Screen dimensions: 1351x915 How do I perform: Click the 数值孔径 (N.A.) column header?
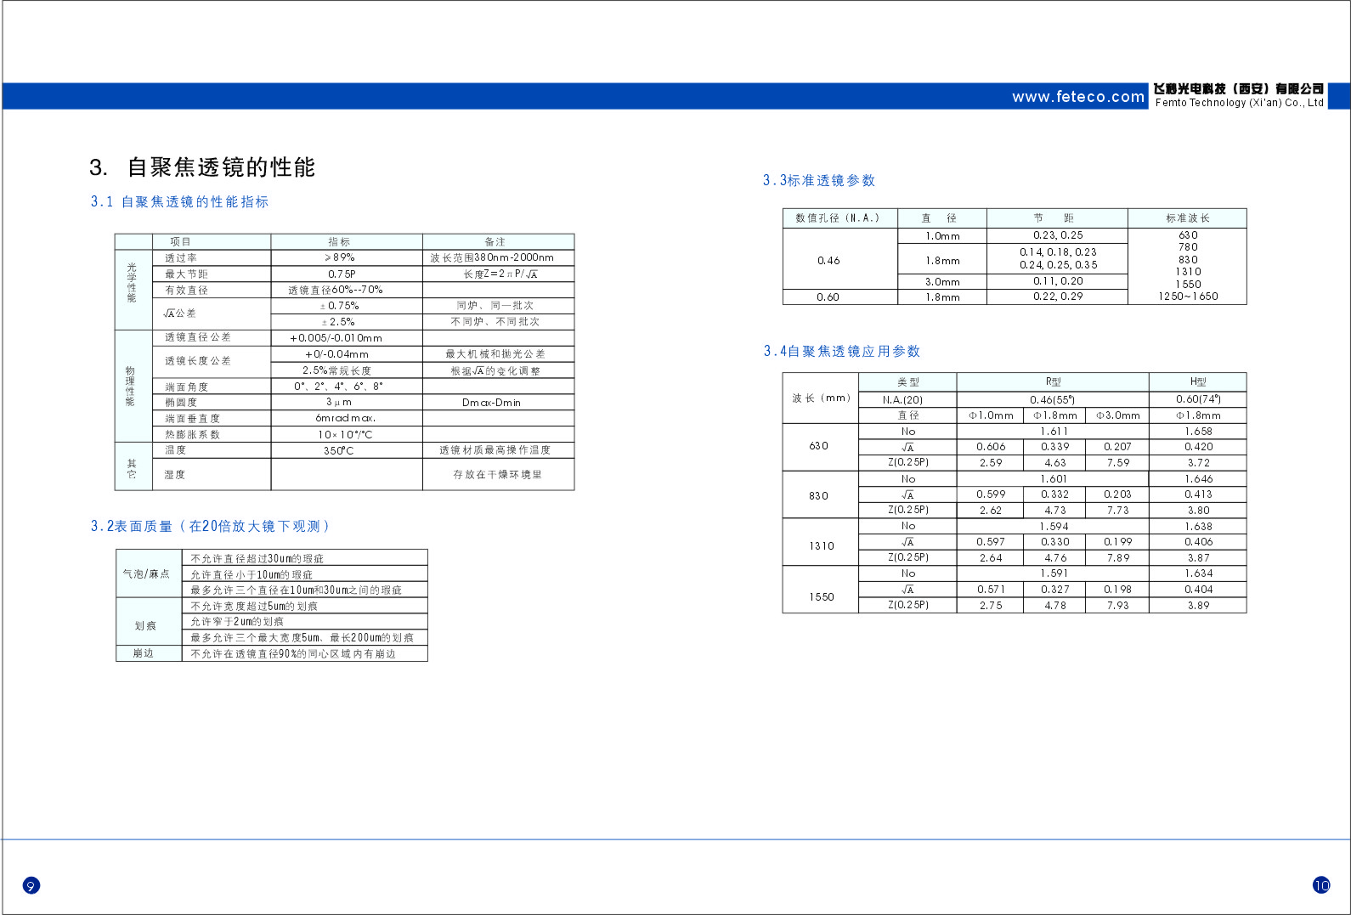tap(838, 218)
